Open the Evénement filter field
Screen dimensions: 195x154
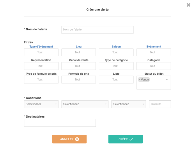(x=153, y=52)
